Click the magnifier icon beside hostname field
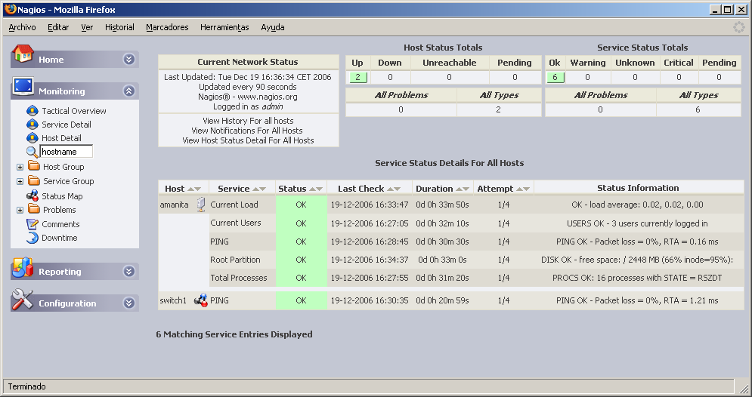 (x=32, y=152)
